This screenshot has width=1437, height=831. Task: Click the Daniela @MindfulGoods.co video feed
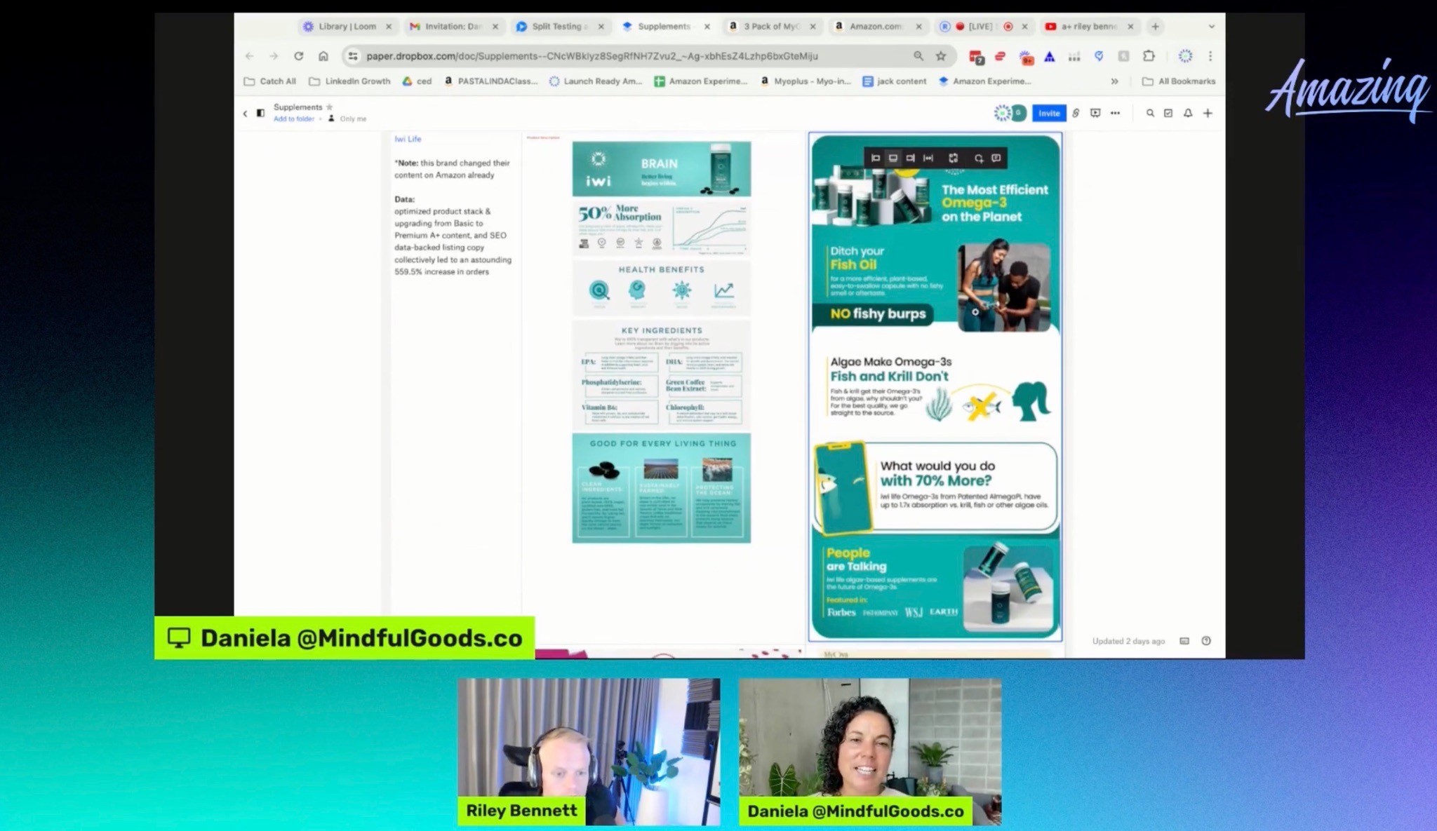(870, 752)
